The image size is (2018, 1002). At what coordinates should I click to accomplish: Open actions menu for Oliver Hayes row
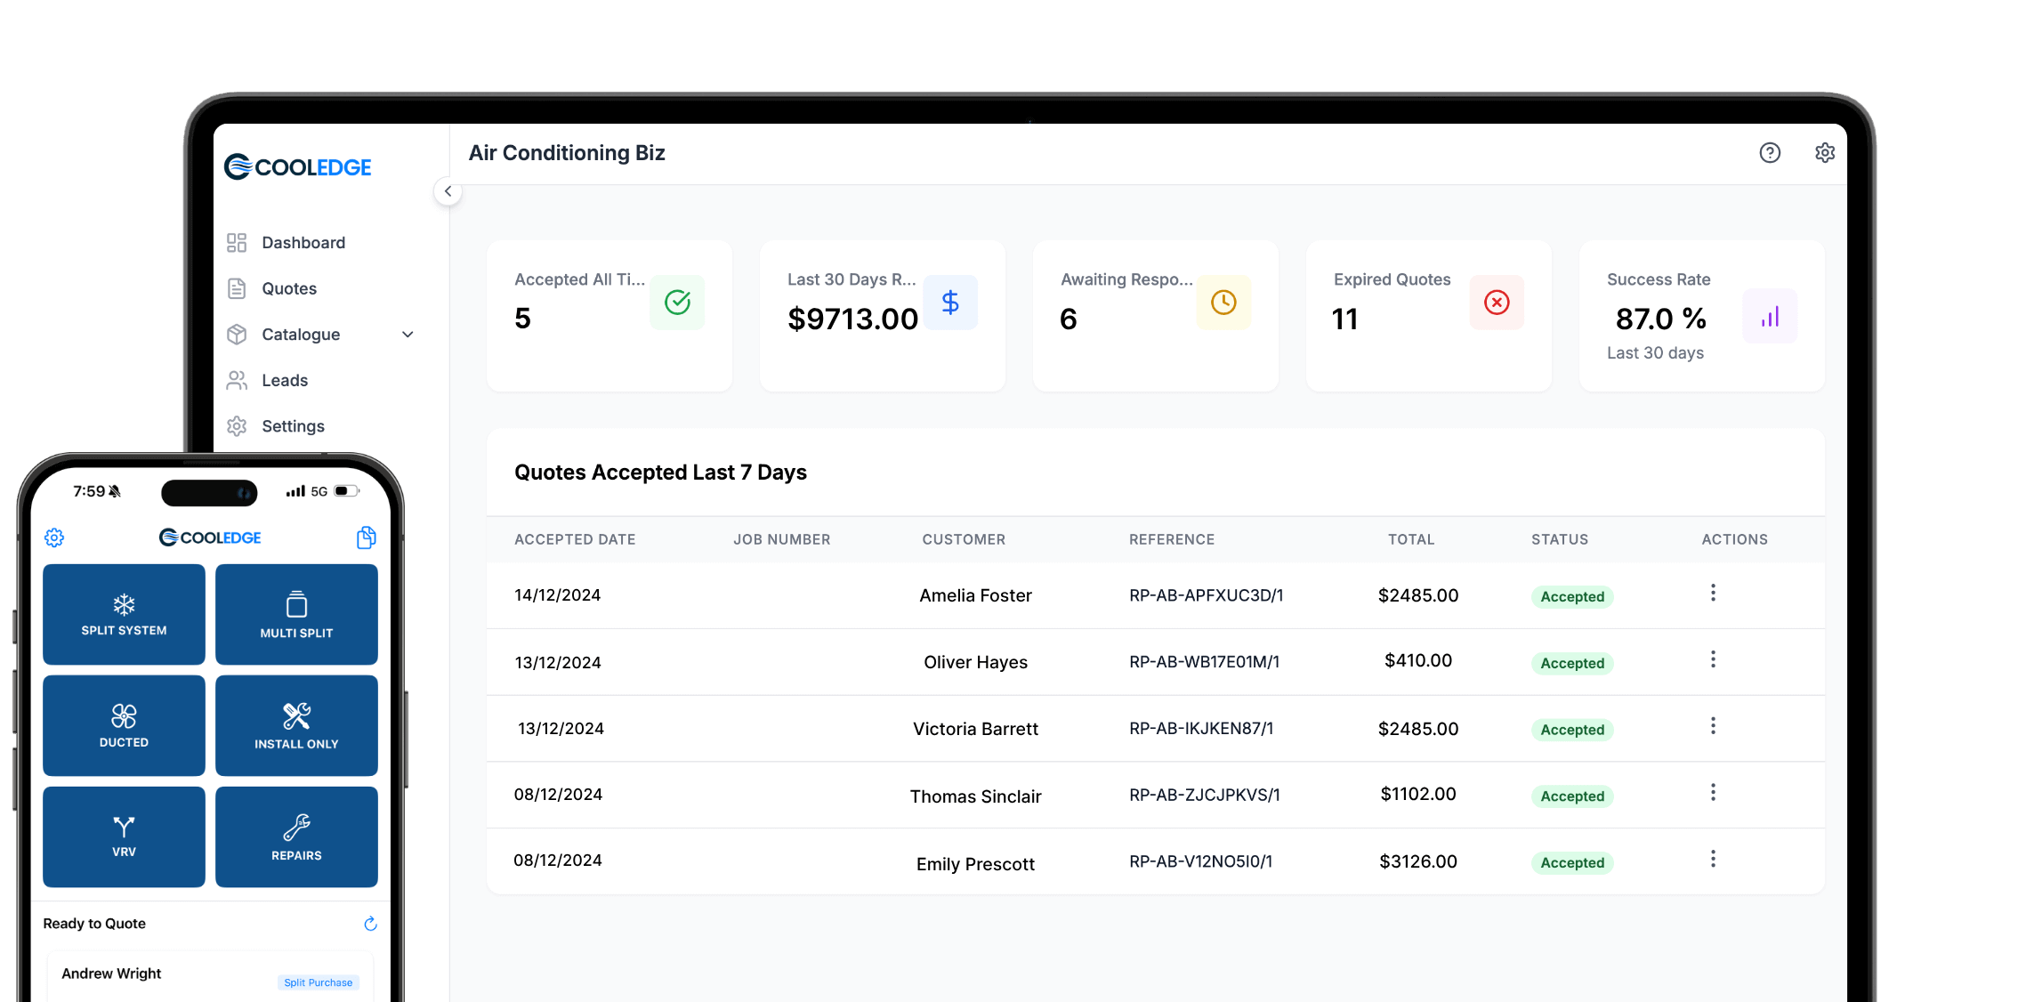1713,659
